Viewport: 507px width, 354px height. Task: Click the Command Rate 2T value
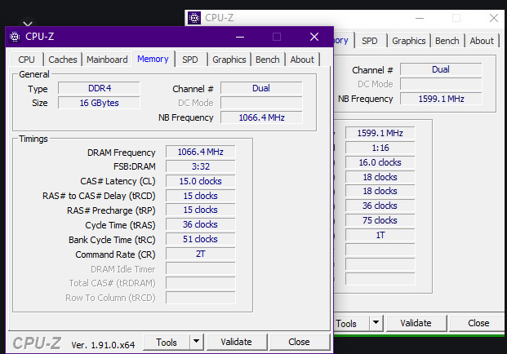201,254
